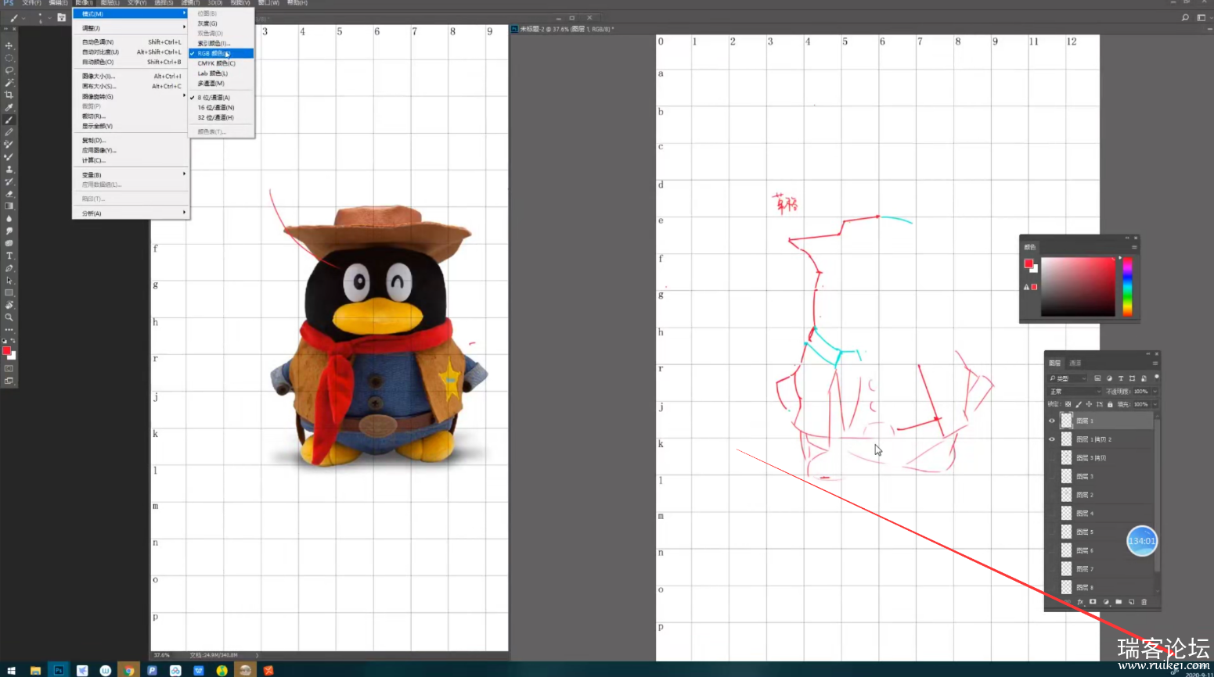Image resolution: width=1214 pixels, height=677 pixels.
Task: Switch to 通道 tab
Action: click(1075, 364)
